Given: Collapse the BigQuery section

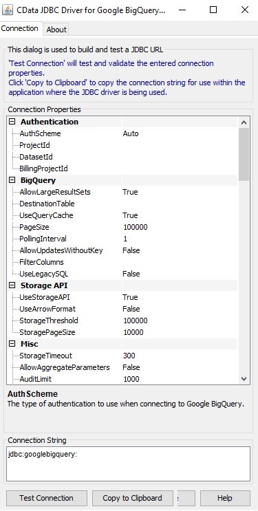Looking at the screenshot, I should pos(12,180).
